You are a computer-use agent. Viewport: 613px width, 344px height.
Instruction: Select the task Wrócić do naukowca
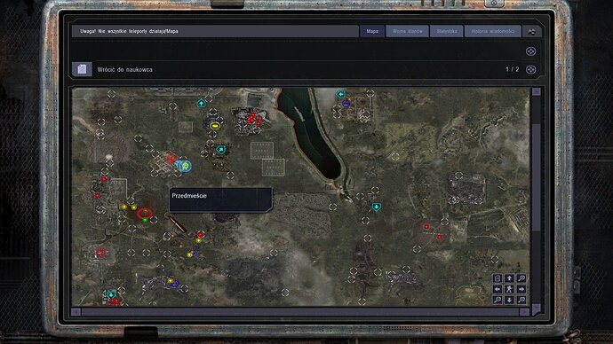[124, 70]
